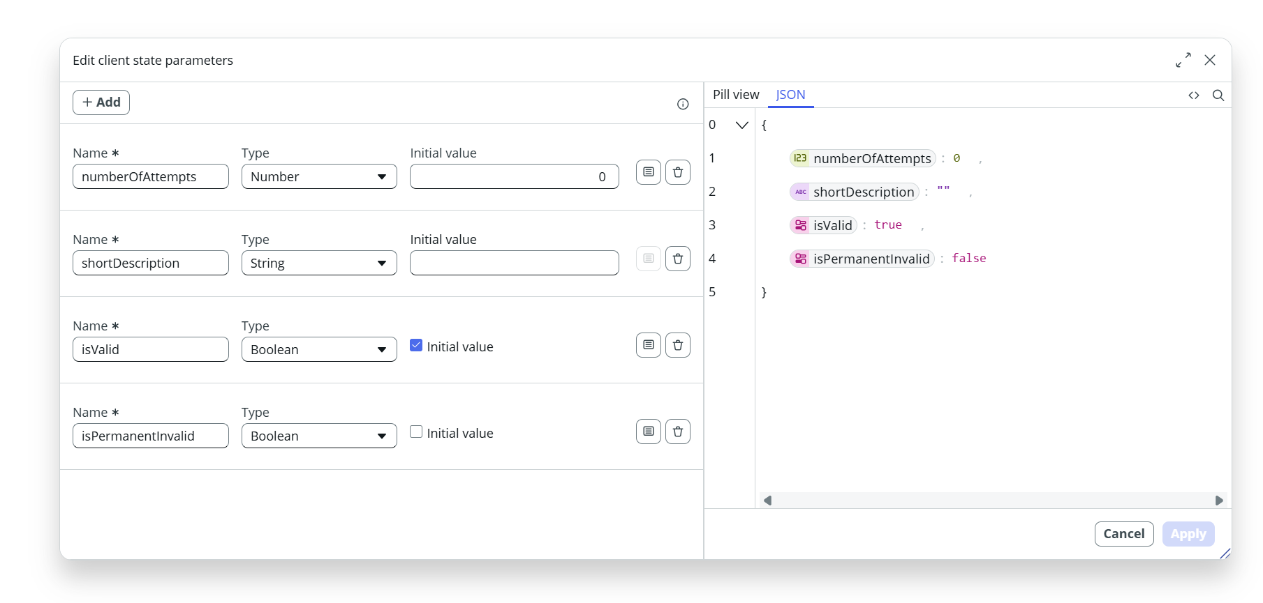Screen dimensions: 1263x603
Task: Check Initial value for isPermanentInvalid
Action: coord(416,432)
